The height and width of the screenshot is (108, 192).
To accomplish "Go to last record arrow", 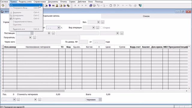I will 86,5.
